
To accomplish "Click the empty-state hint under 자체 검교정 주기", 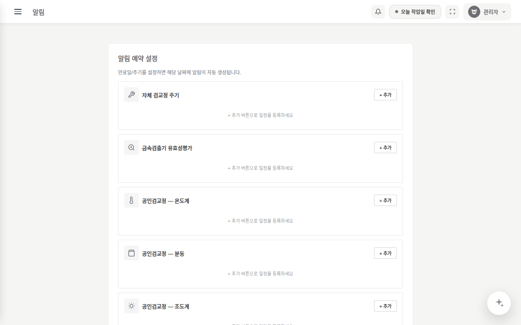I will pos(260,115).
